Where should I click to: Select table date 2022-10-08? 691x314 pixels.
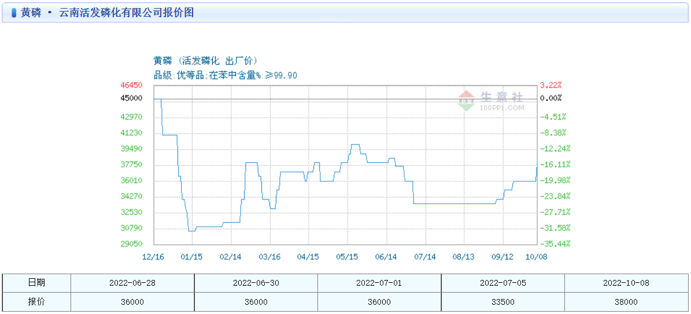(x=626, y=283)
